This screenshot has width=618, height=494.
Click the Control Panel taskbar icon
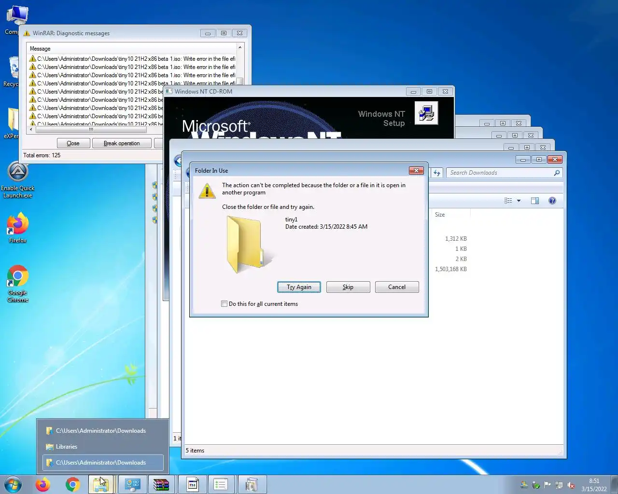pos(132,484)
